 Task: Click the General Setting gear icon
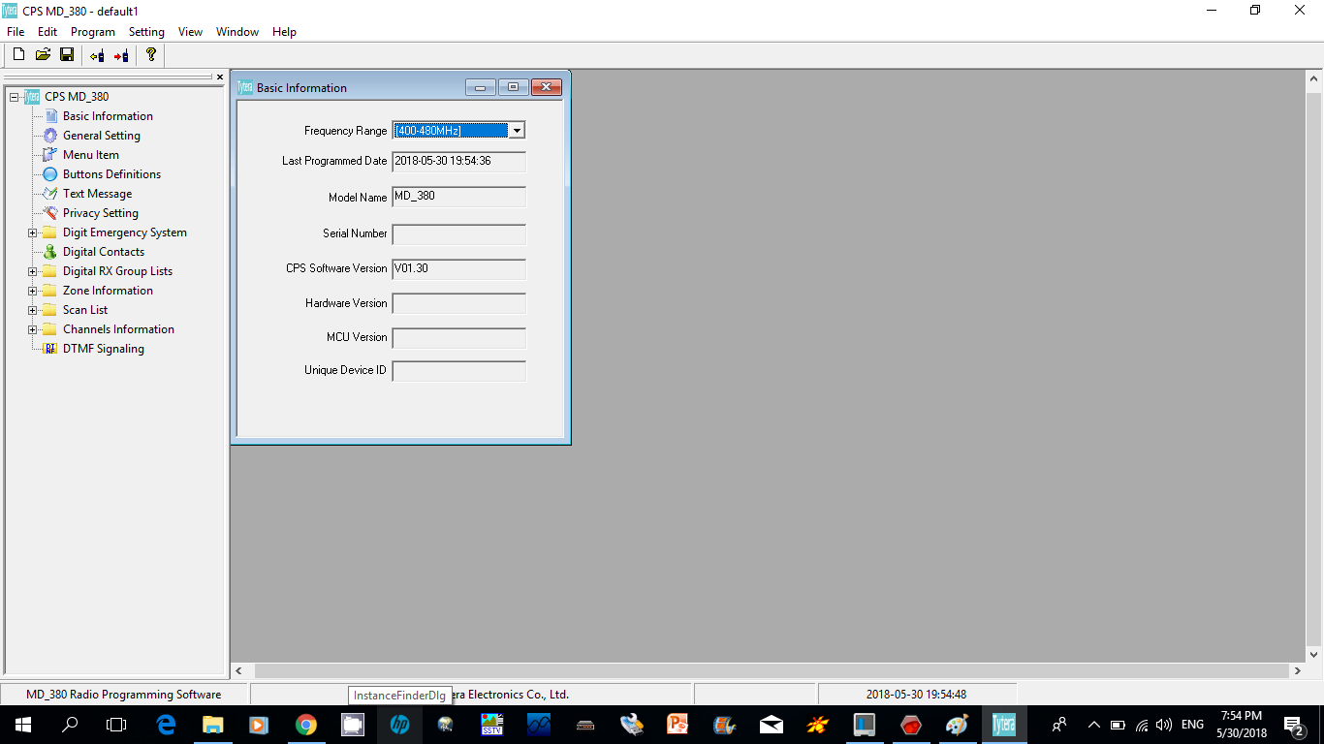pyautogui.click(x=50, y=136)
